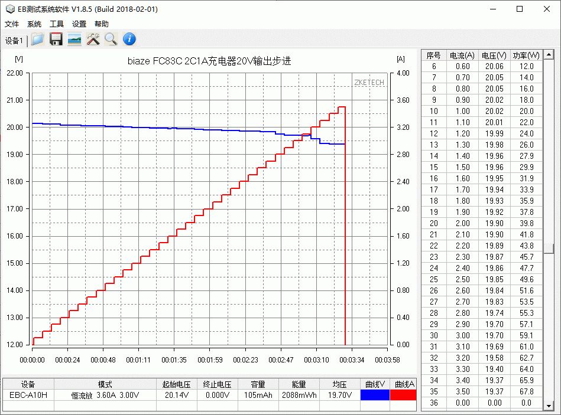Viewport: 561px width, 415px height.
Task: Click power value 49.6 in row 25
Action: tap(526, 279)
